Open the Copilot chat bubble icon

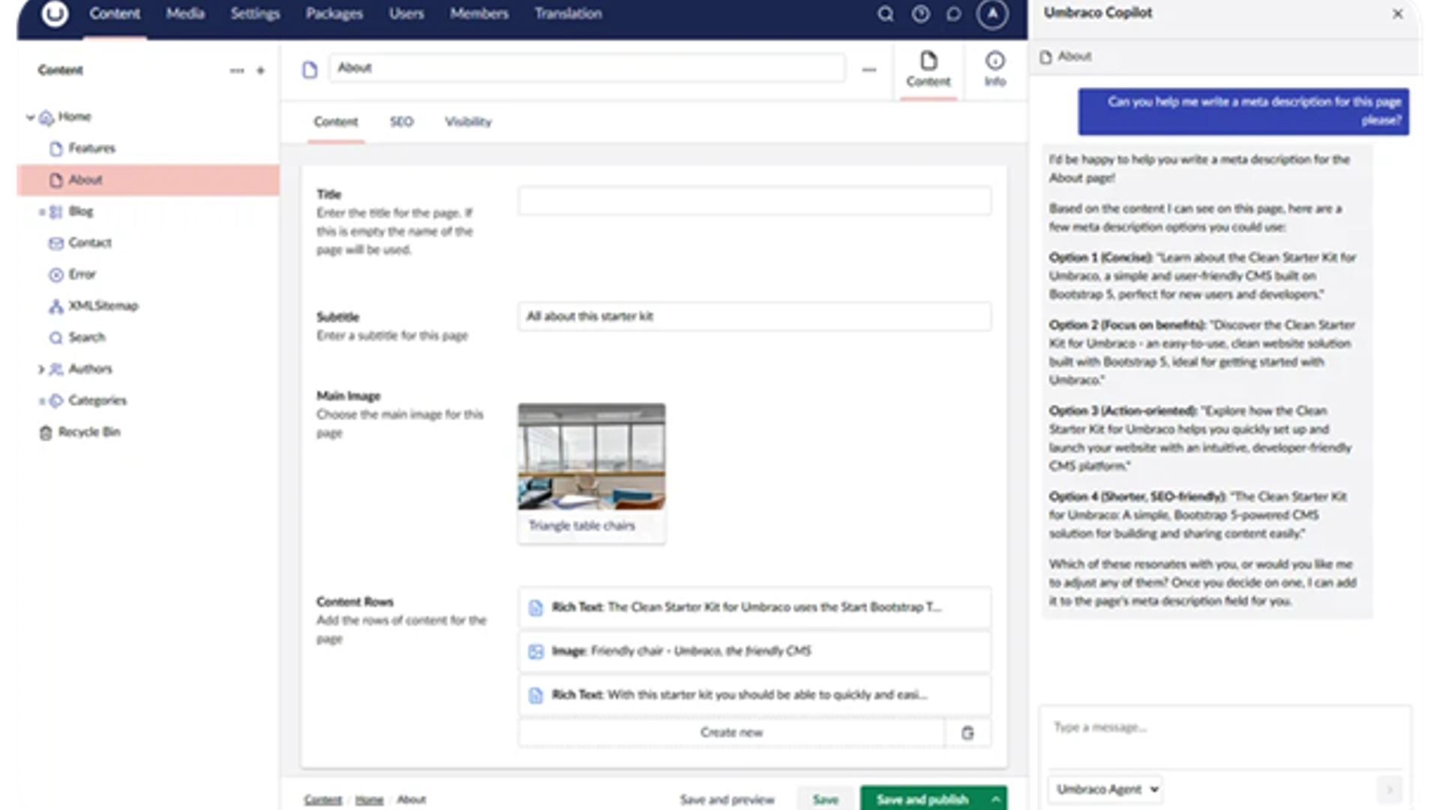click(954, 13)
